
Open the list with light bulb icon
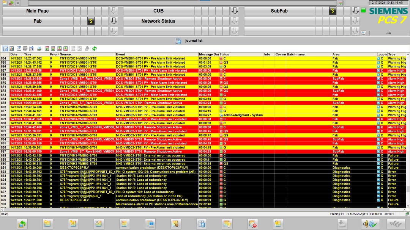(x=227, y=224)
